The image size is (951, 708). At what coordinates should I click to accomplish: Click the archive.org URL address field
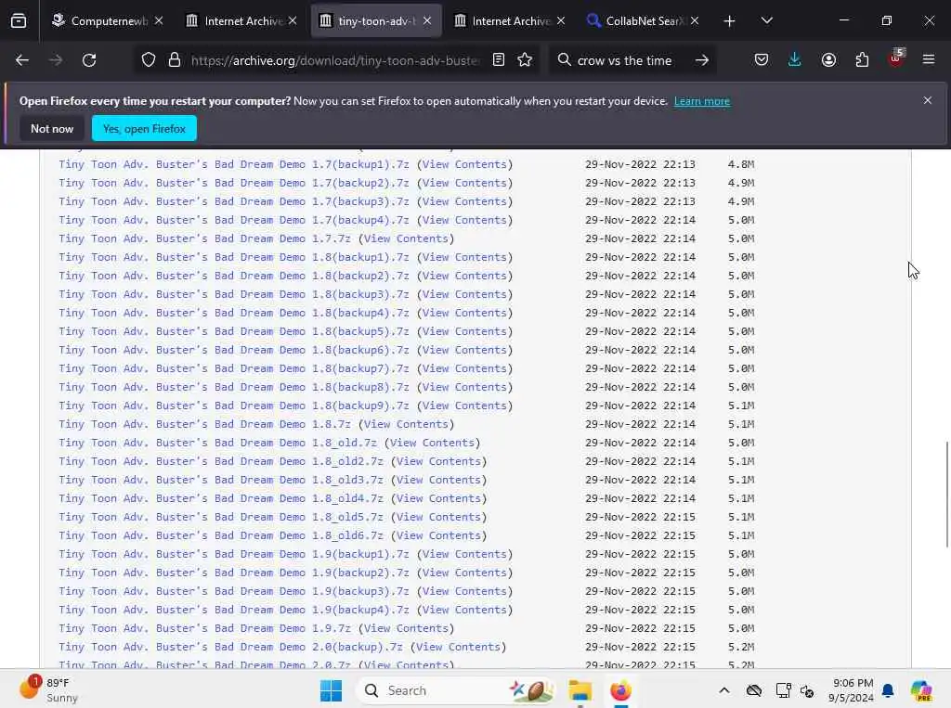point(334,60)
